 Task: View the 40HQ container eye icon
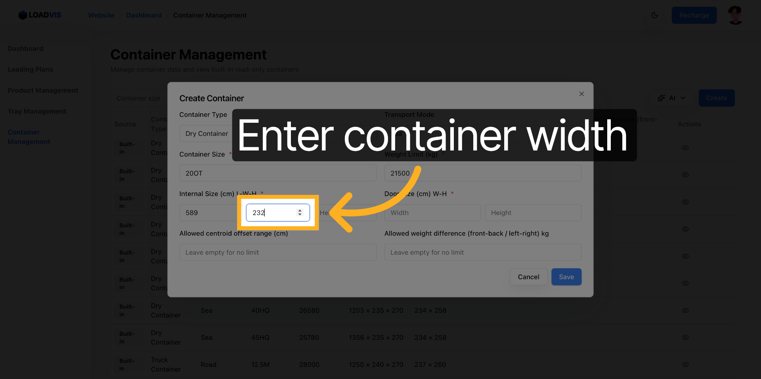coord(685,310)
